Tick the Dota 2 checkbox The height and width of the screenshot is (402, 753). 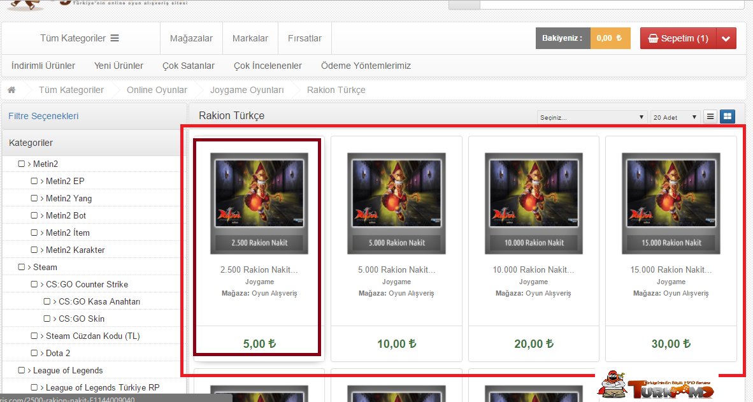pos(34,353)
